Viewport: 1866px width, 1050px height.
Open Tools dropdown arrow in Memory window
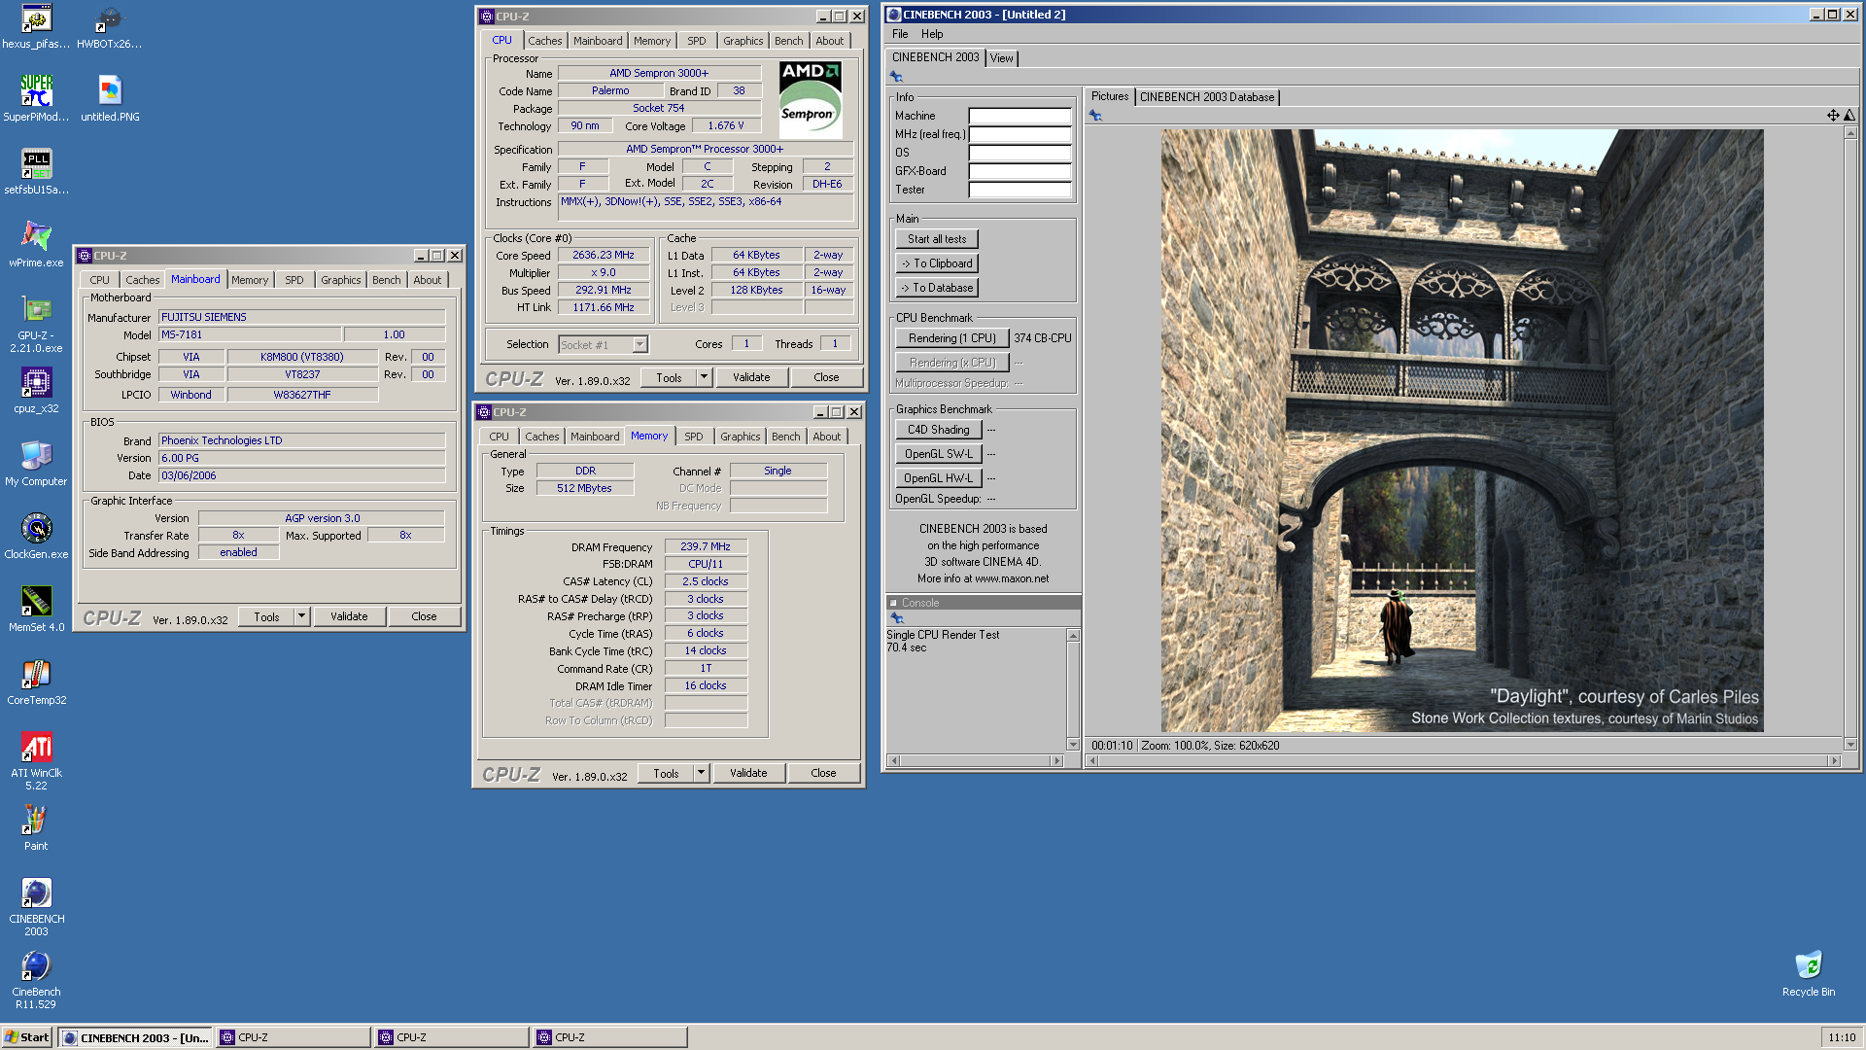pos(701,773)
